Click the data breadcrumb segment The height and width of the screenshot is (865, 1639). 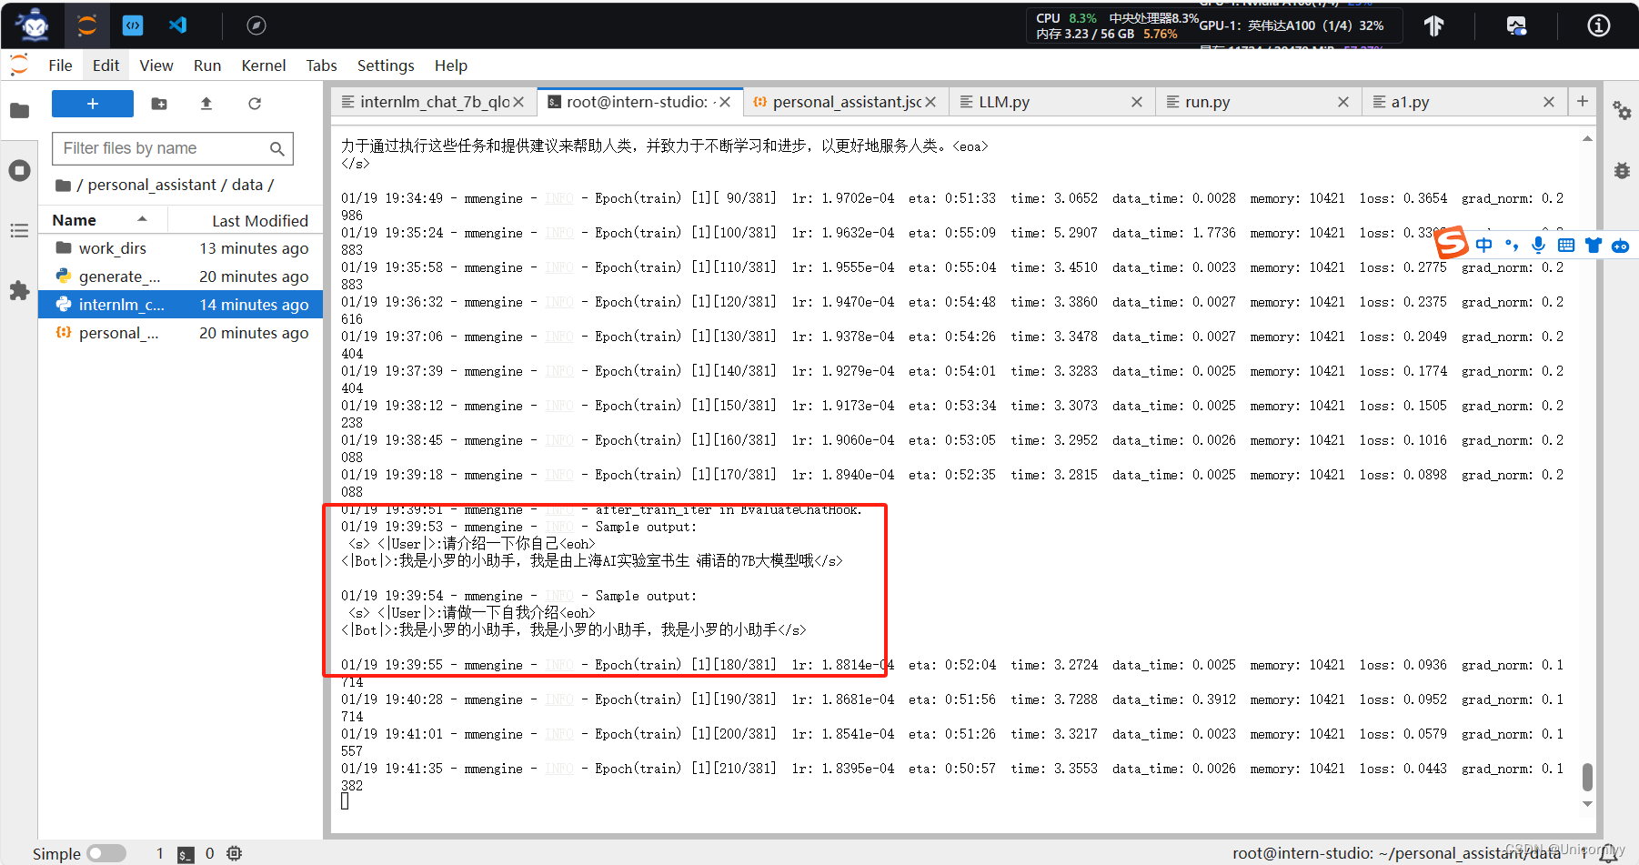coord(246,185)
